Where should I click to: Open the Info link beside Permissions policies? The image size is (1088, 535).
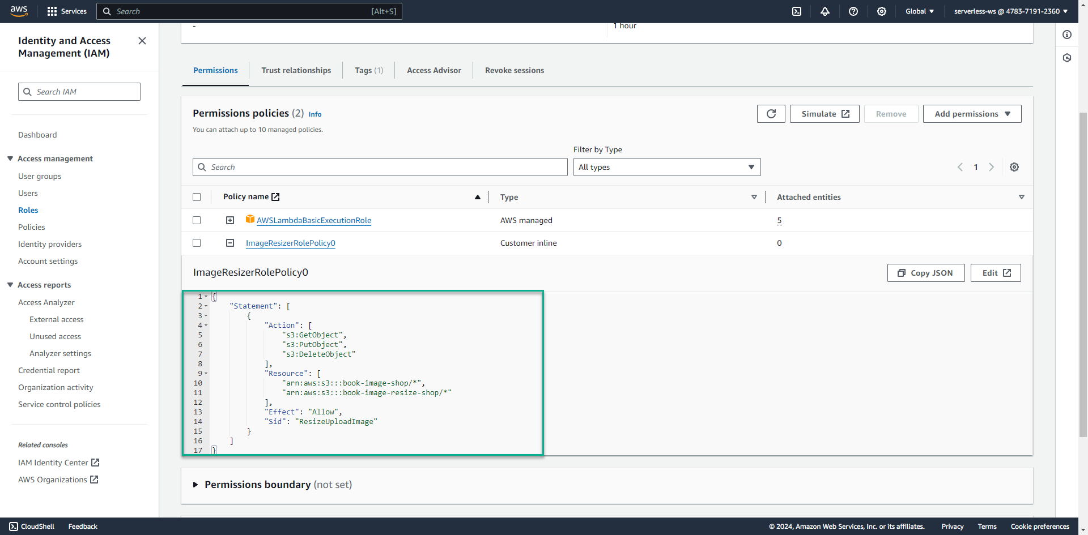pos(315,114)
